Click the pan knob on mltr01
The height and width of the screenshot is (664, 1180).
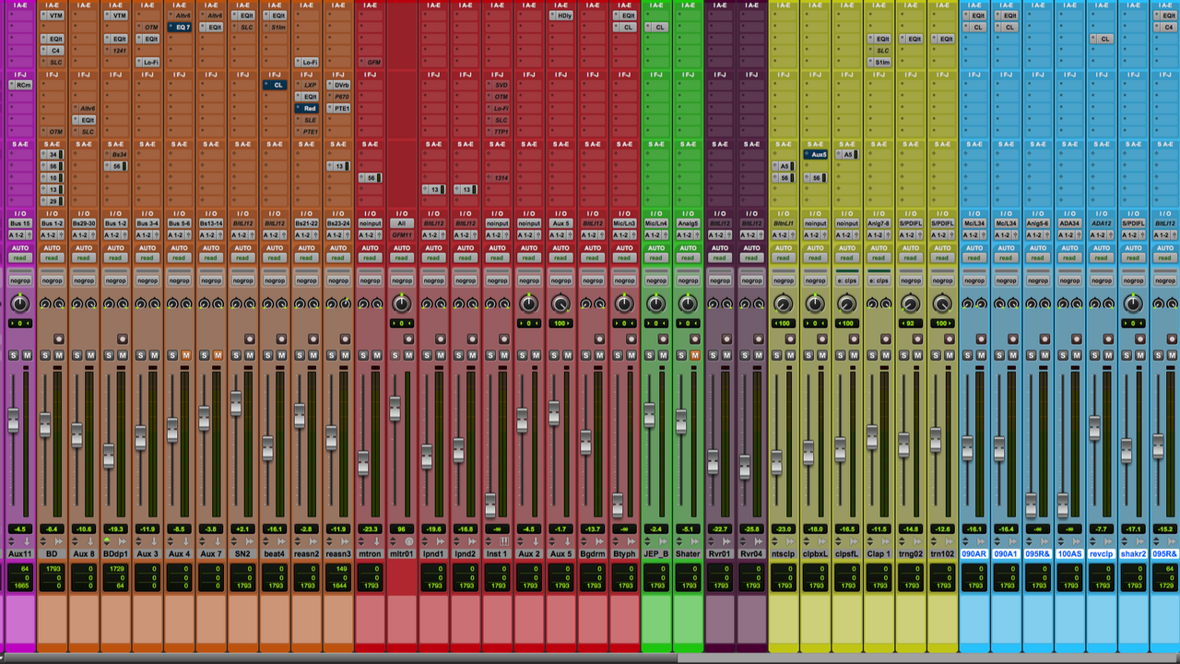(401, 303)
